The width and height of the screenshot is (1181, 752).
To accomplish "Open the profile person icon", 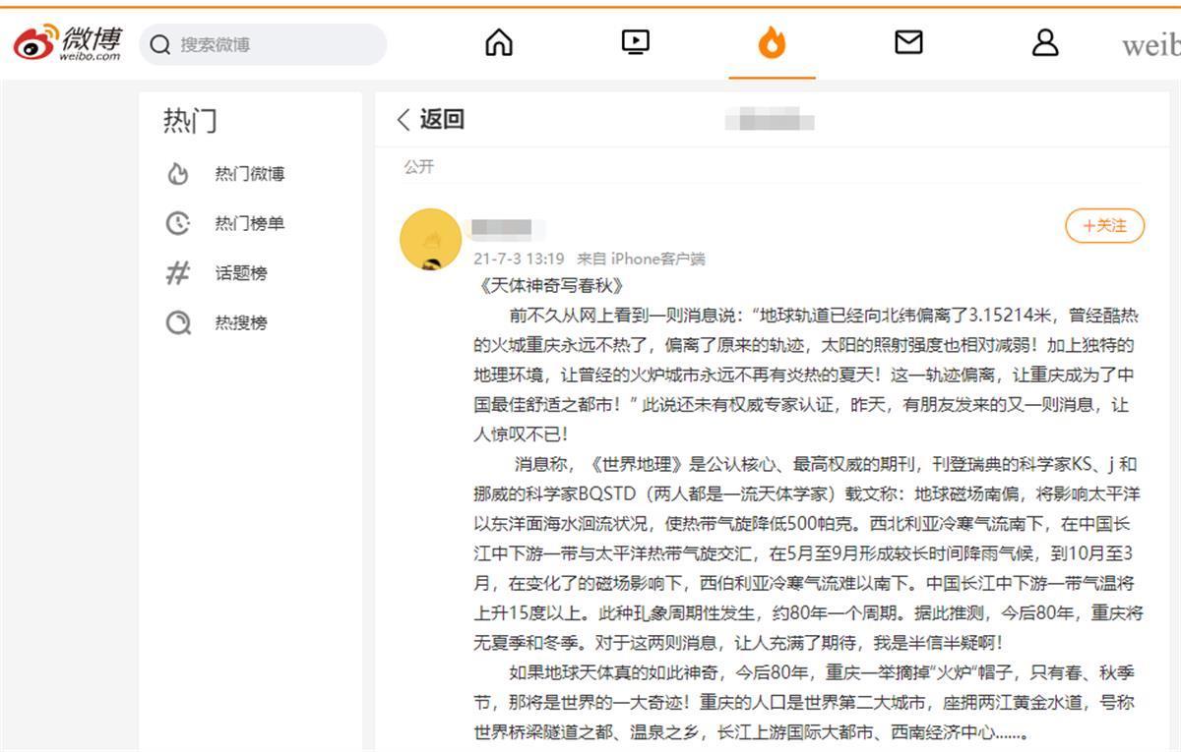I will click(1044, 42).
